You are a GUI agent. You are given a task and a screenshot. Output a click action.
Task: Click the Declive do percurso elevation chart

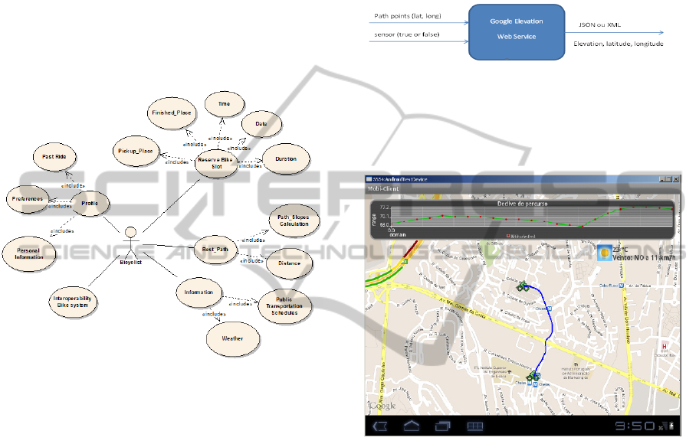pos(523,220)
